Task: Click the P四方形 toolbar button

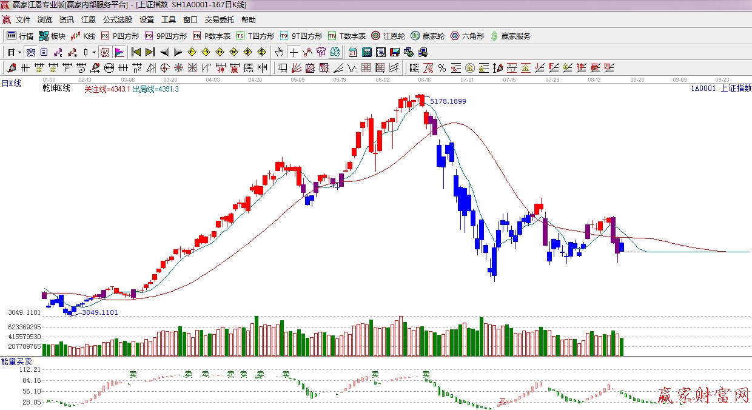Action: tap(120, 36)
